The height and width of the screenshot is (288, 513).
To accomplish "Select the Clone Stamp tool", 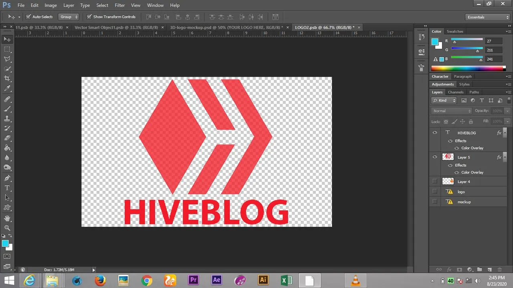I will 7,119.
